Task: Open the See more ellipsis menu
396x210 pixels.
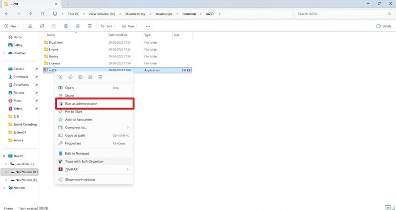Action: tap(148, 26)
